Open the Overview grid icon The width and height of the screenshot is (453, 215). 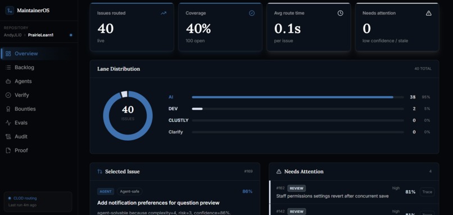tap(8, 53)
